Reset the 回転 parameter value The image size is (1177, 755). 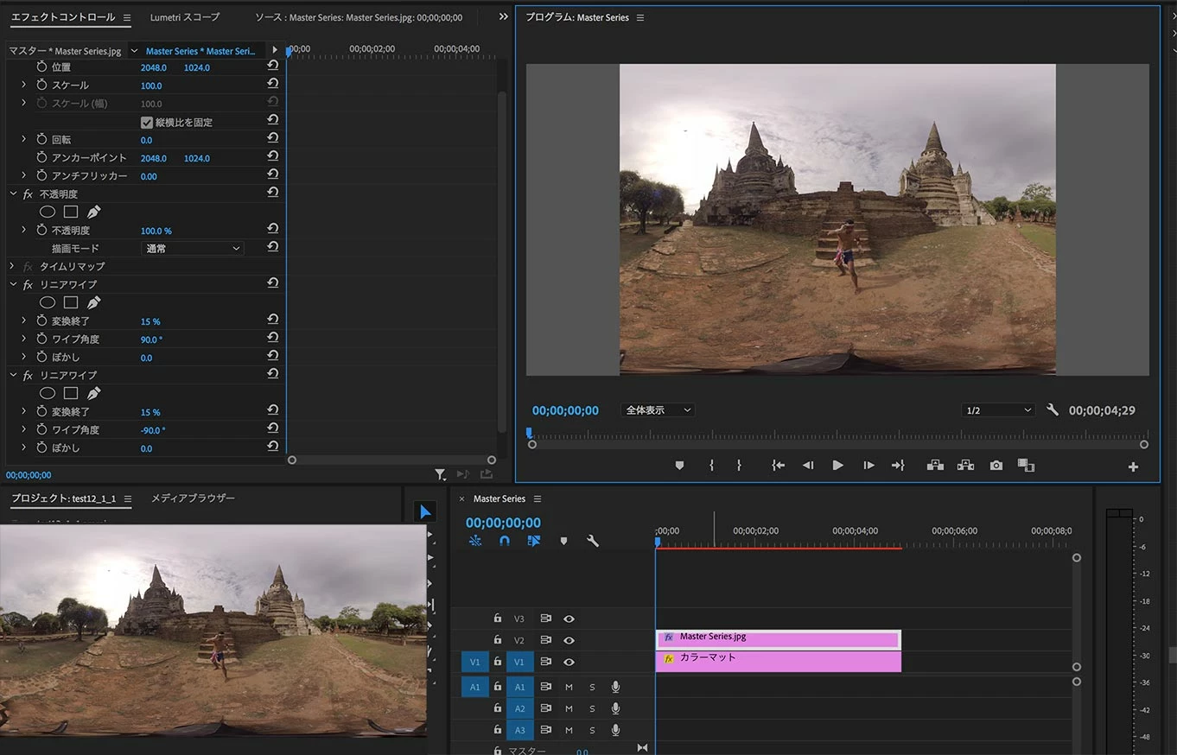[273, 139]
